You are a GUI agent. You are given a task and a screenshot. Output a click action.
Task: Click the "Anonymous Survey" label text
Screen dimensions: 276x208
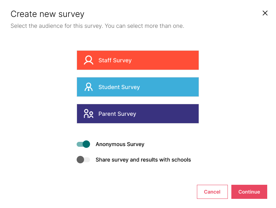tap(120, 144)
